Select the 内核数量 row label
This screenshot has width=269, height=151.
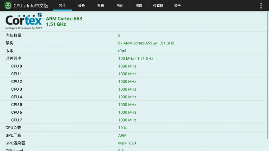coord(13,35)
